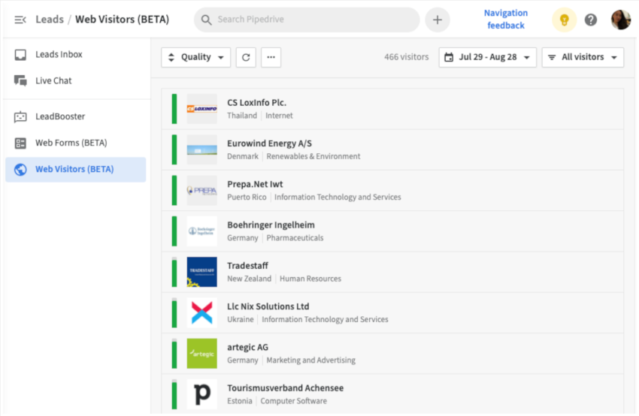Focus the Search Pipedrive field

pos(307,20)
